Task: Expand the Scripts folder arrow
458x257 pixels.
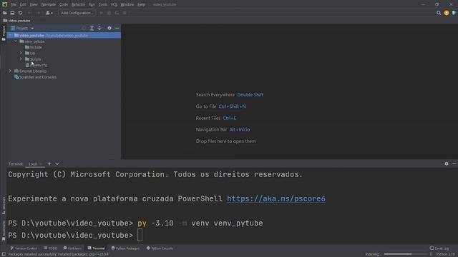Action: click(21, 59)
